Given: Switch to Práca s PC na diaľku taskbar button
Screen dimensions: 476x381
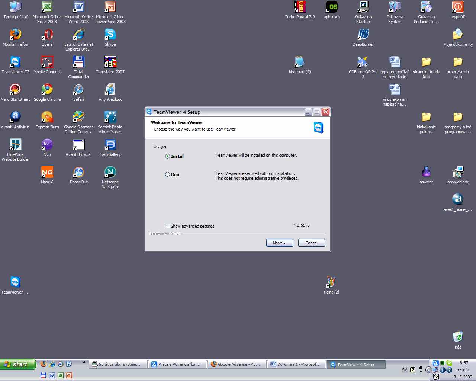Looking at the screenshot, I should coord(177,365).
